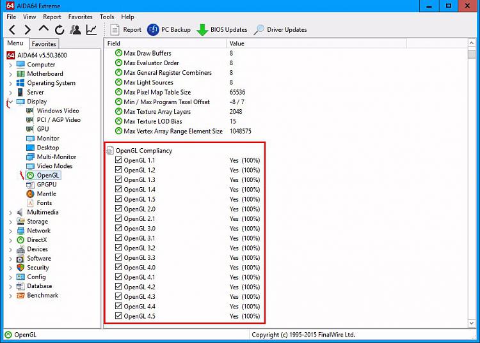Select the Server tower icon
Viewport: 480px width, 343px height.
[20, 92]
